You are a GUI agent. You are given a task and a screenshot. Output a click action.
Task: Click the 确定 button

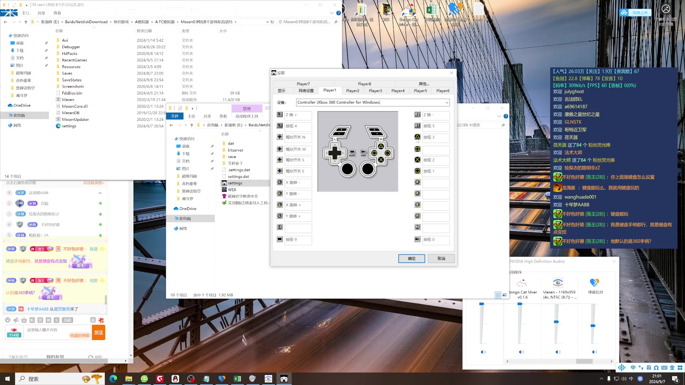click(x=412, y=258)
